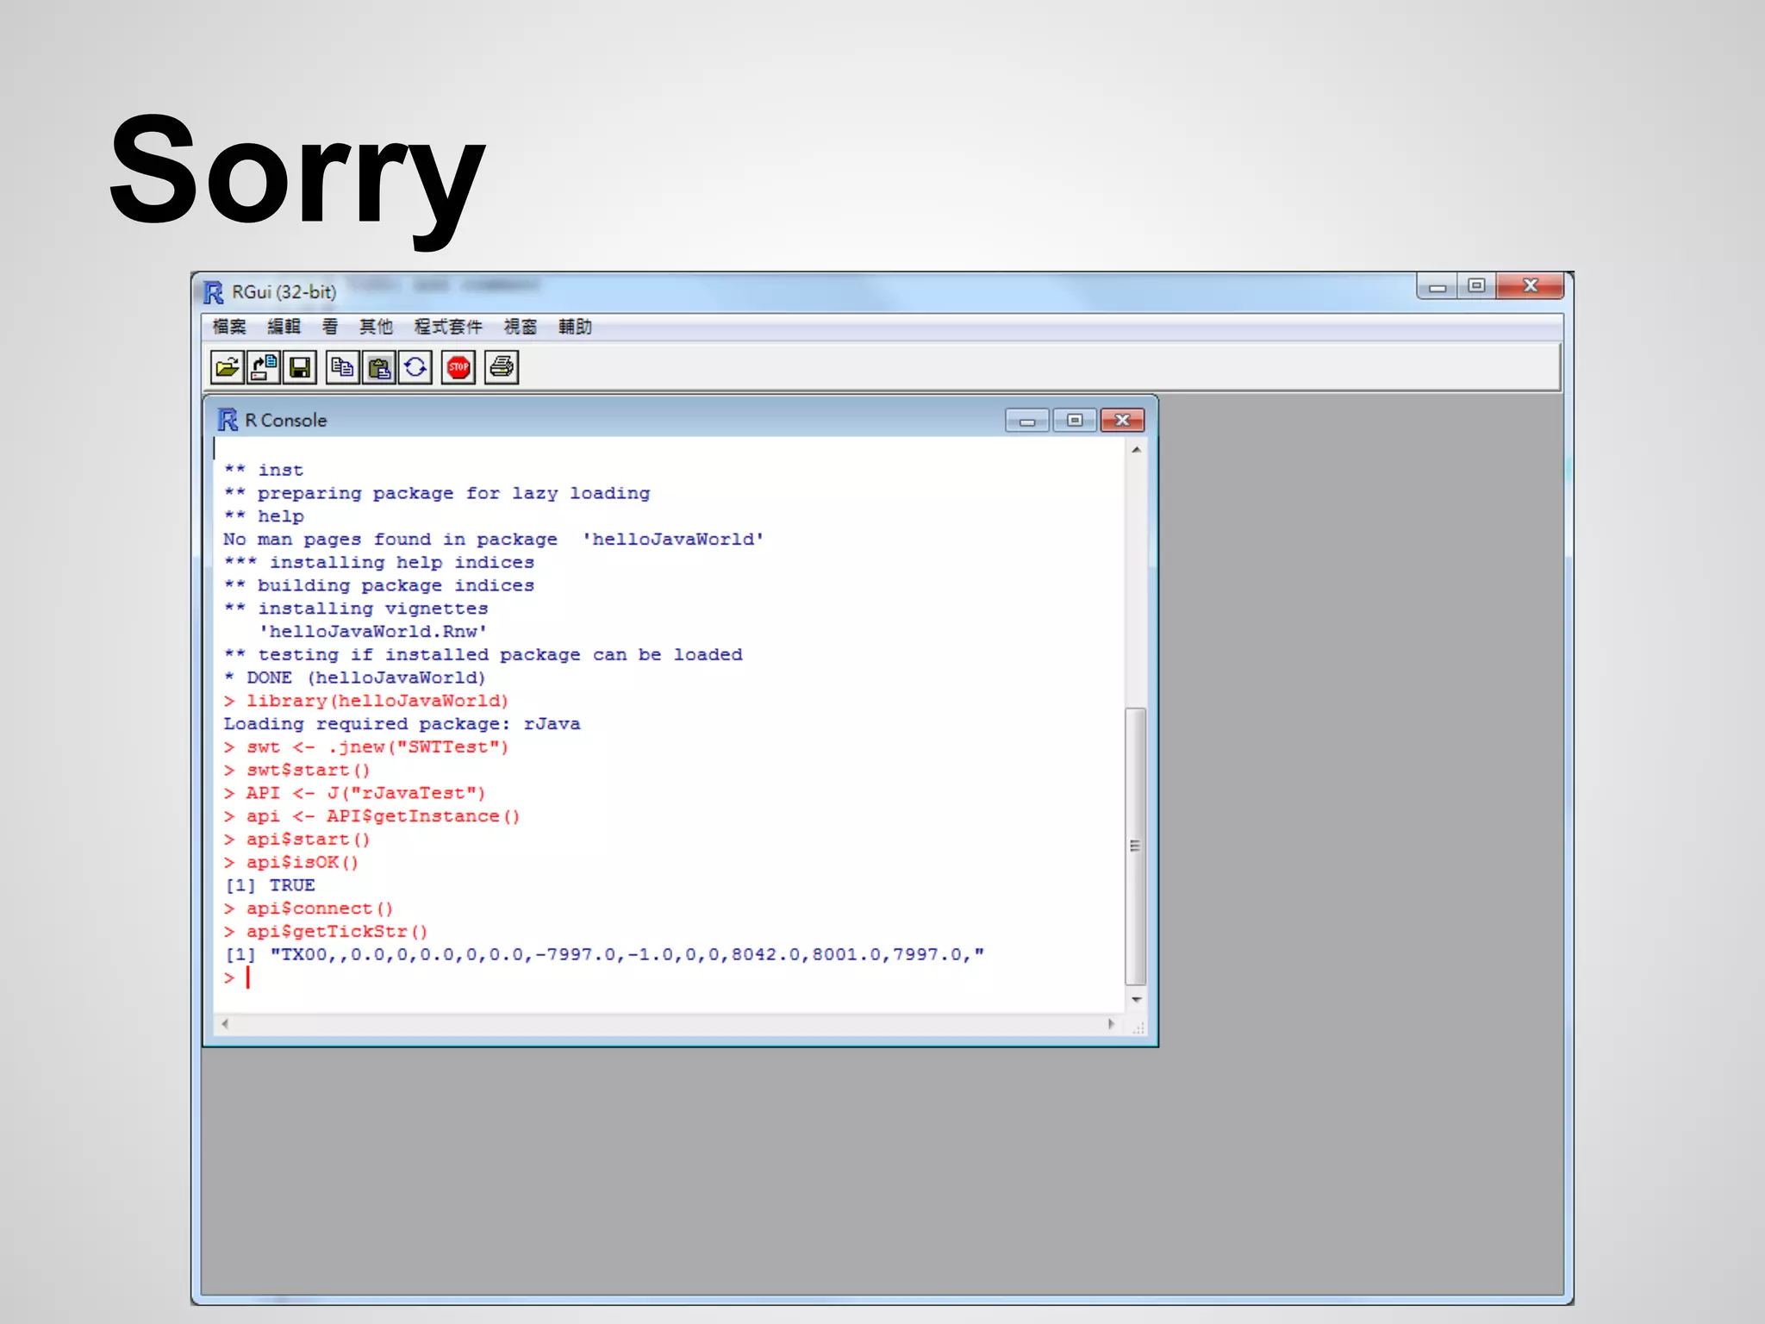Click the output '[1] TRUE'
This screenshot has height=1324, width=1765.
tap(270, 885)
